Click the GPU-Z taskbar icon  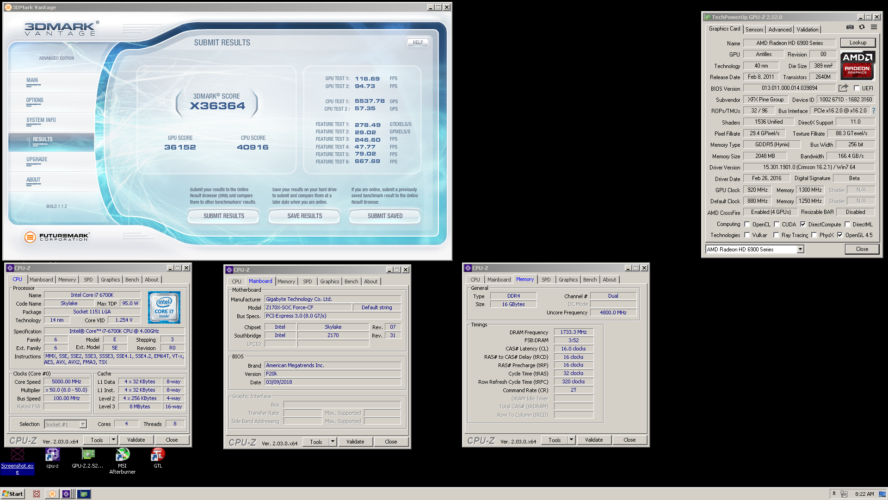coord(84,494)
